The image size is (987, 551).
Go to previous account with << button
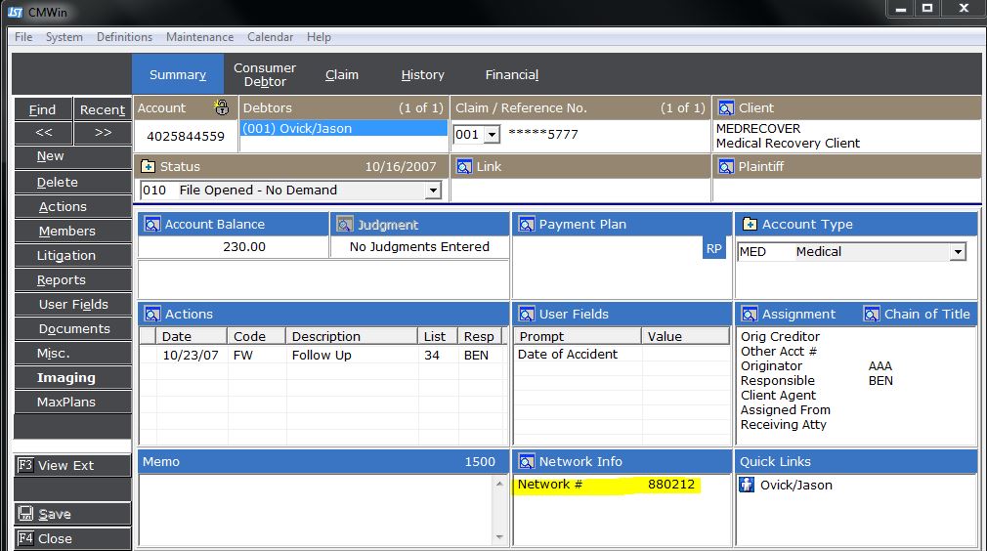click(x=43, y=133)
